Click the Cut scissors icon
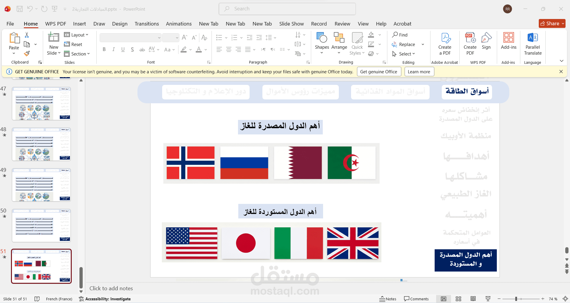570x303 pixels. click(27, 35)
